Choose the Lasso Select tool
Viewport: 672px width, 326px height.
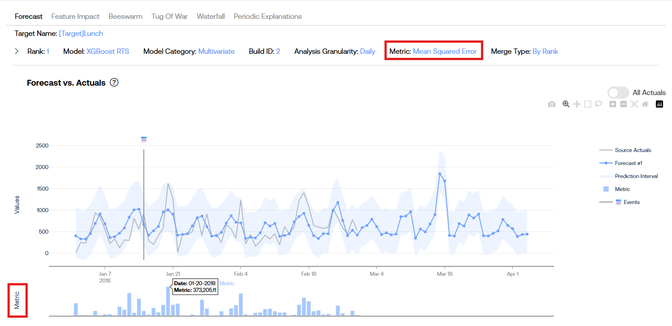coord(598,104)
